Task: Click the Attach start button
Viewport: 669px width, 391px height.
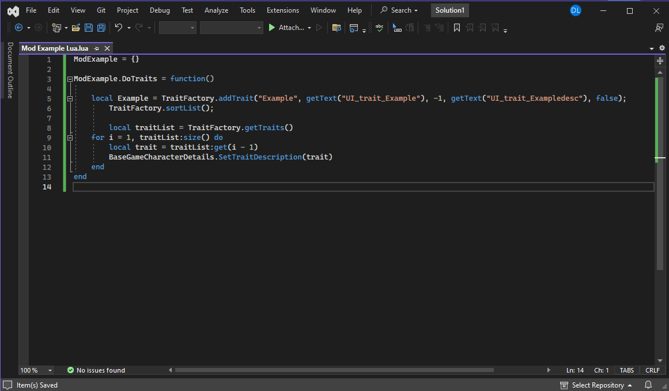Action: point(286,28)
